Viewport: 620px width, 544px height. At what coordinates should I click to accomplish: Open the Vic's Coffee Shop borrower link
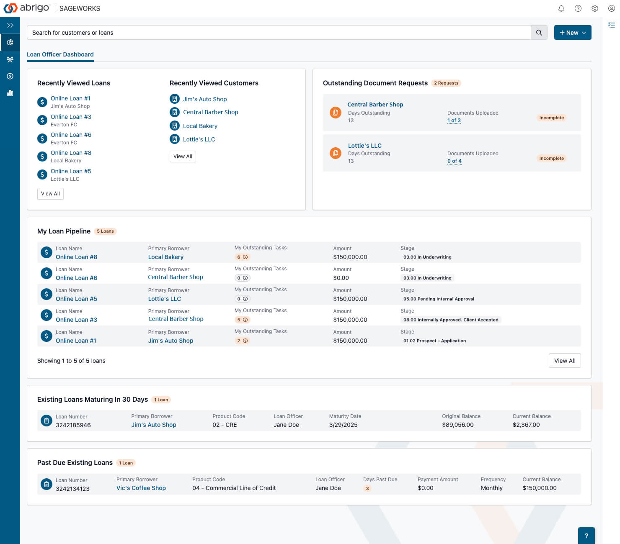141,488
